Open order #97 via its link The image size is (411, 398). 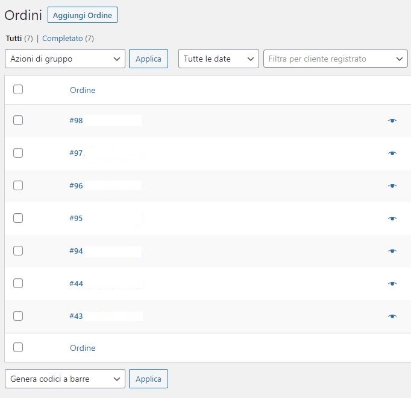(x=76, y=153)
